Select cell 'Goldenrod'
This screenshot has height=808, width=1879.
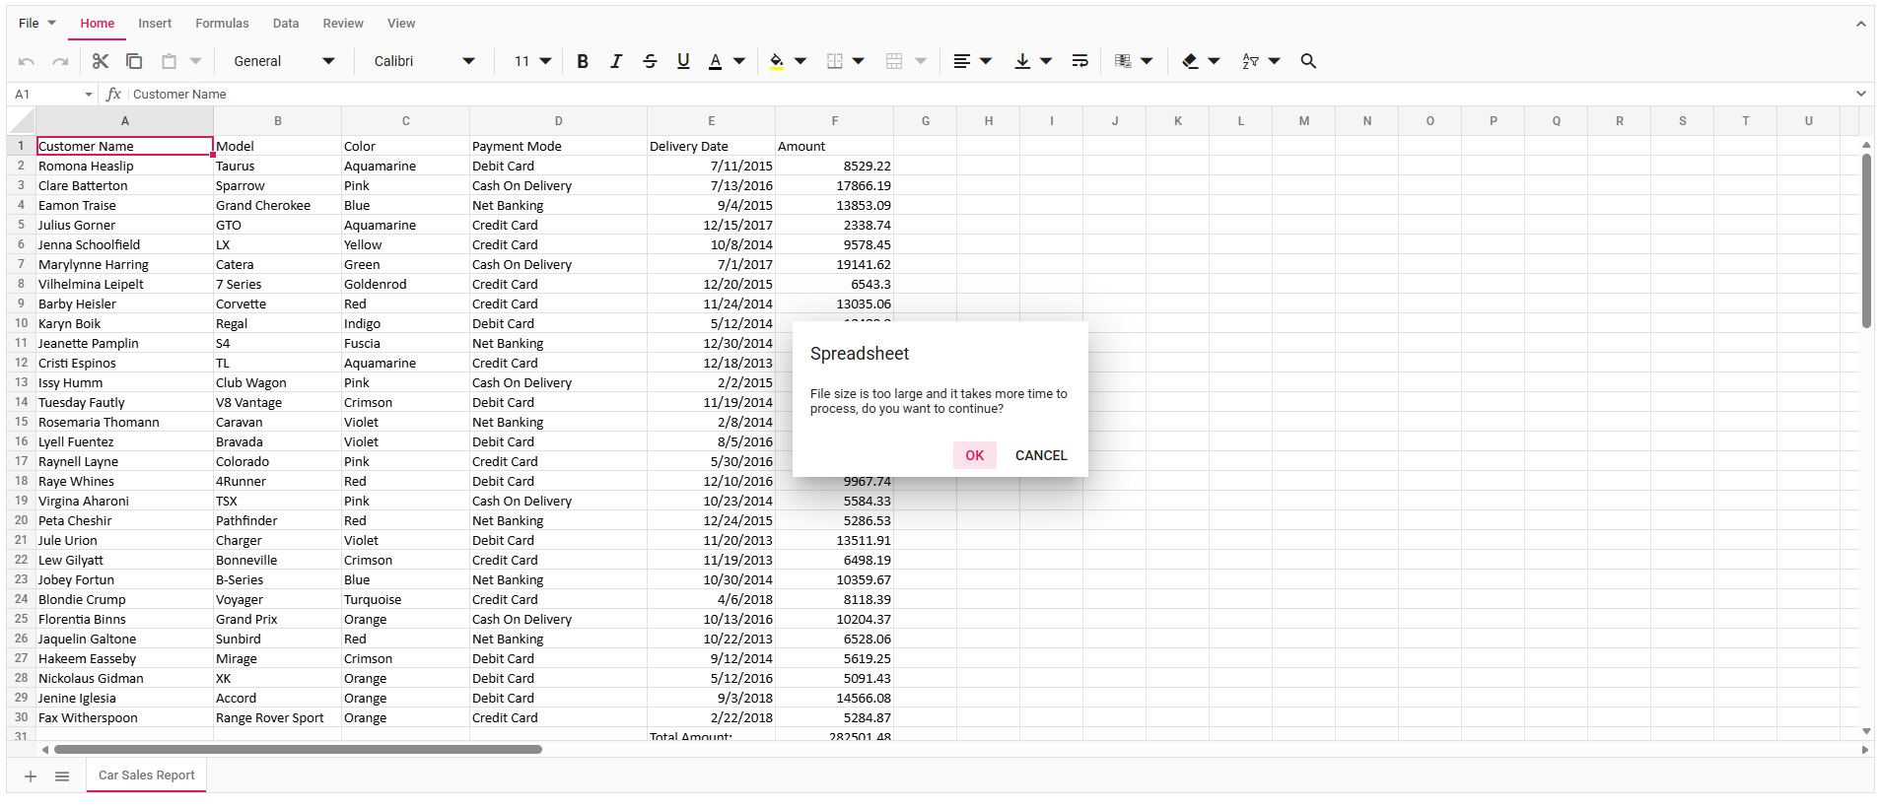[406, 284]
